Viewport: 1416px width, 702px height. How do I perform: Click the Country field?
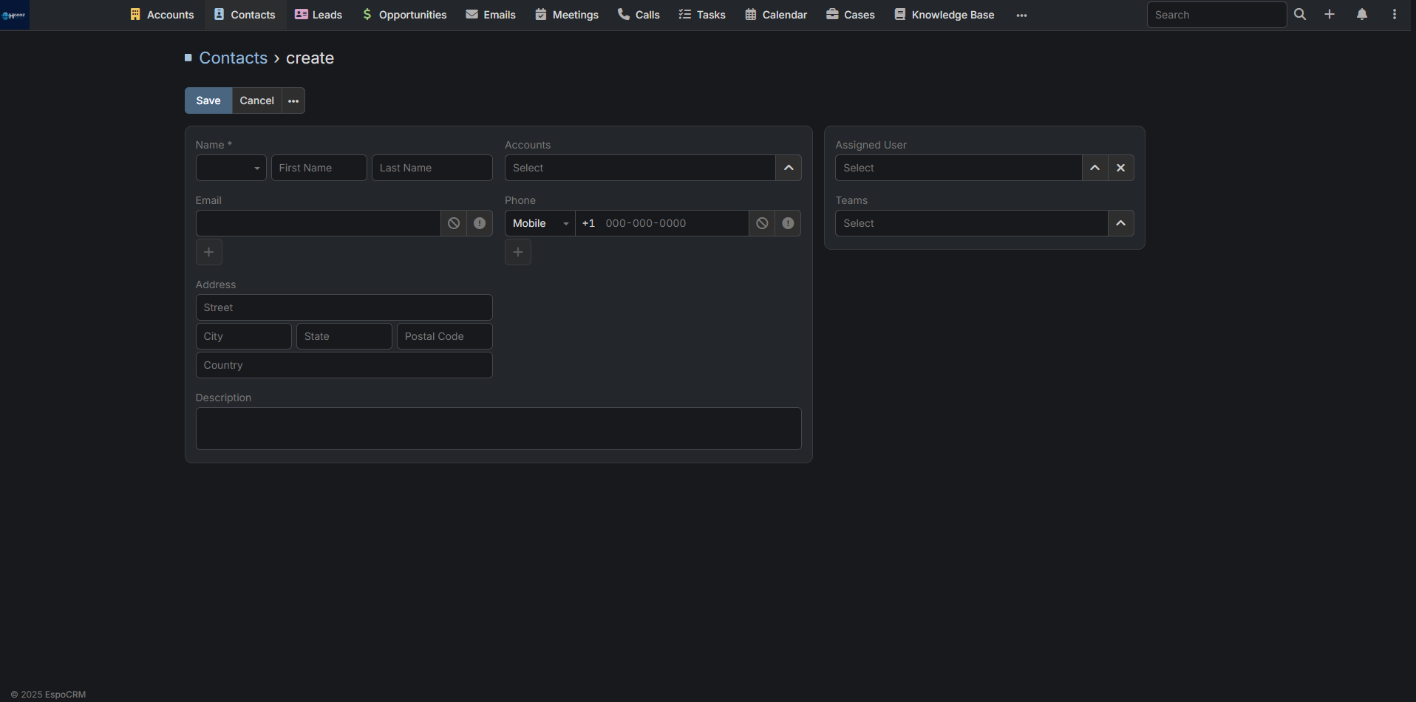pyautogui.click(x=344, y=365)
